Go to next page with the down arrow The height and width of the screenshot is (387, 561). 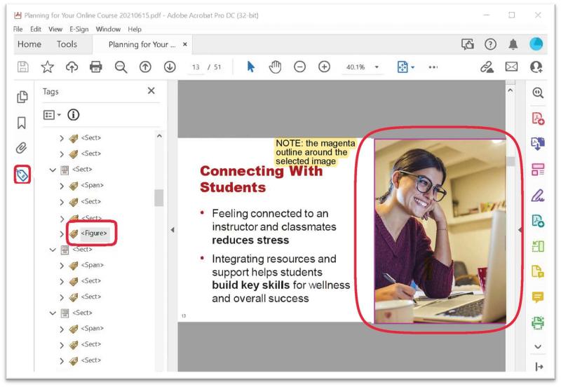click(x=170, y=67)
